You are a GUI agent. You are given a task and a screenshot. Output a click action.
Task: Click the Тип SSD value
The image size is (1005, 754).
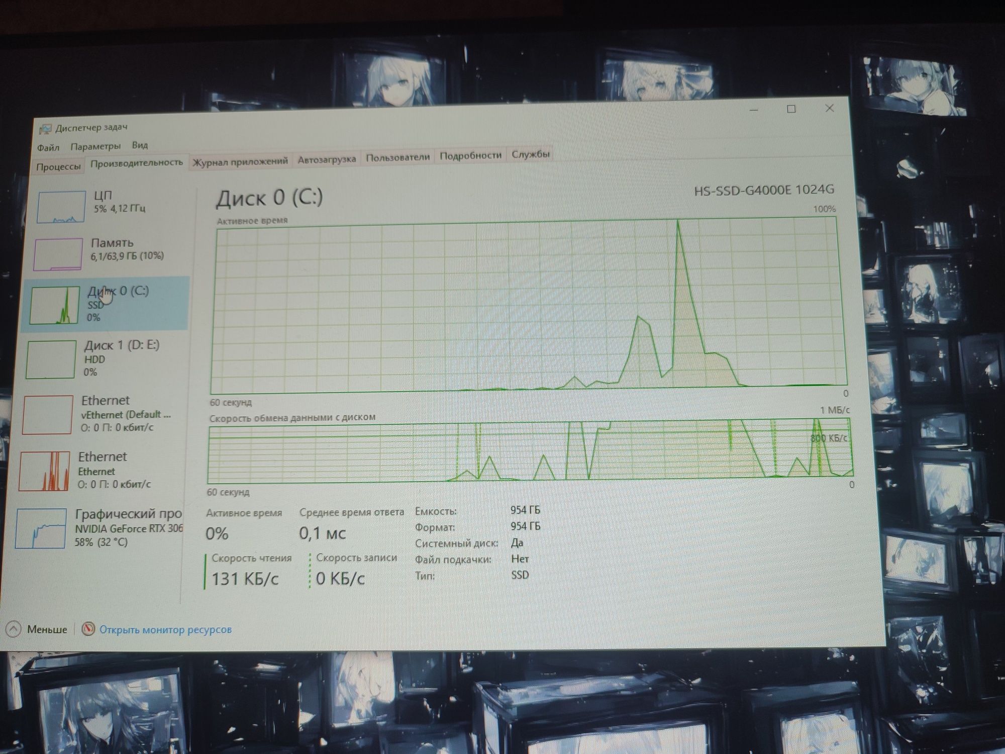(520, 575)
